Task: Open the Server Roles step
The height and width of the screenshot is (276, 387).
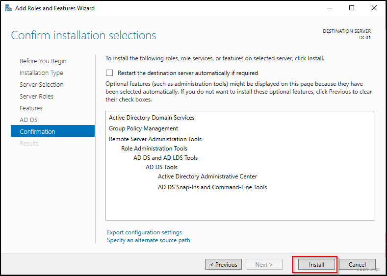Action: [x=36, y=97]
